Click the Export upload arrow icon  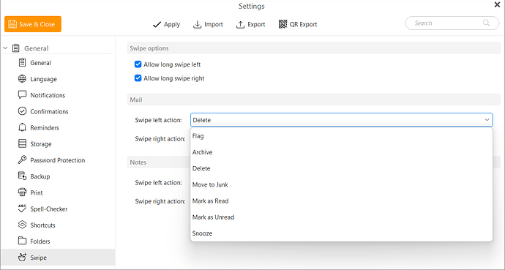pos(240,24)
